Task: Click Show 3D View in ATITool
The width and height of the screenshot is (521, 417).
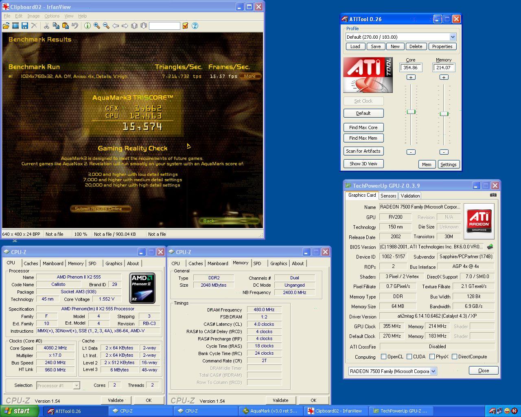Action: tap(363, 164)
